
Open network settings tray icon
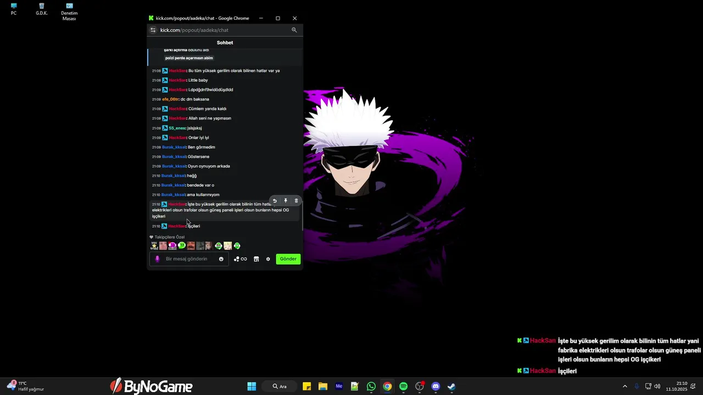pyautogui.click(x=648, y=386)
